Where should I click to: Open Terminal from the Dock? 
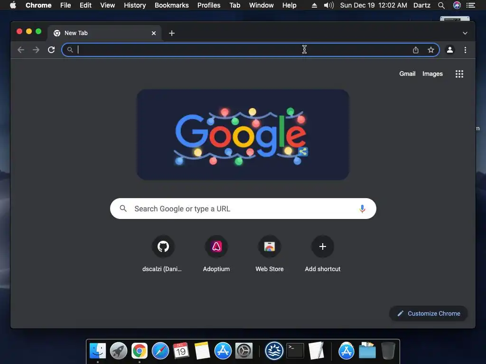[x=295, y=351]
